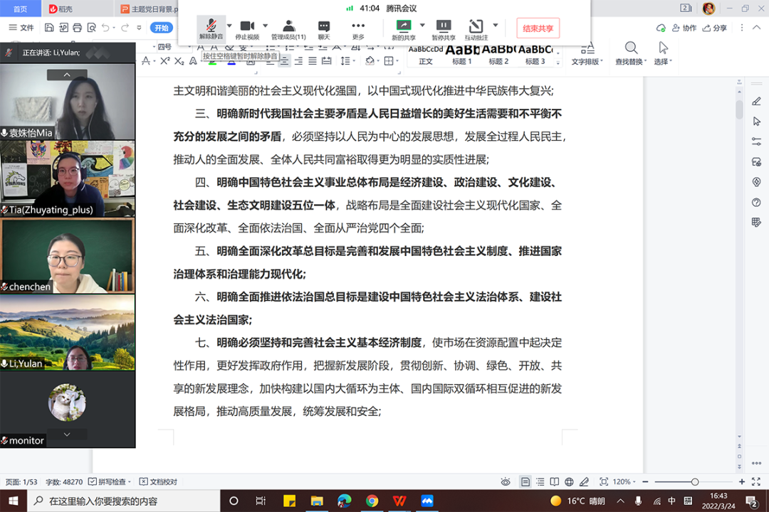Screen dimensions: 769x512
Task: Click the red 结束共享 button
Action: coord(538,28)
